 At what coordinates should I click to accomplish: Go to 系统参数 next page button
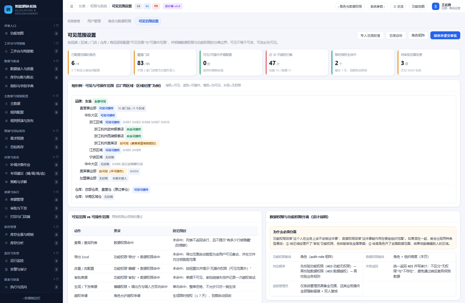pos(378,6)
